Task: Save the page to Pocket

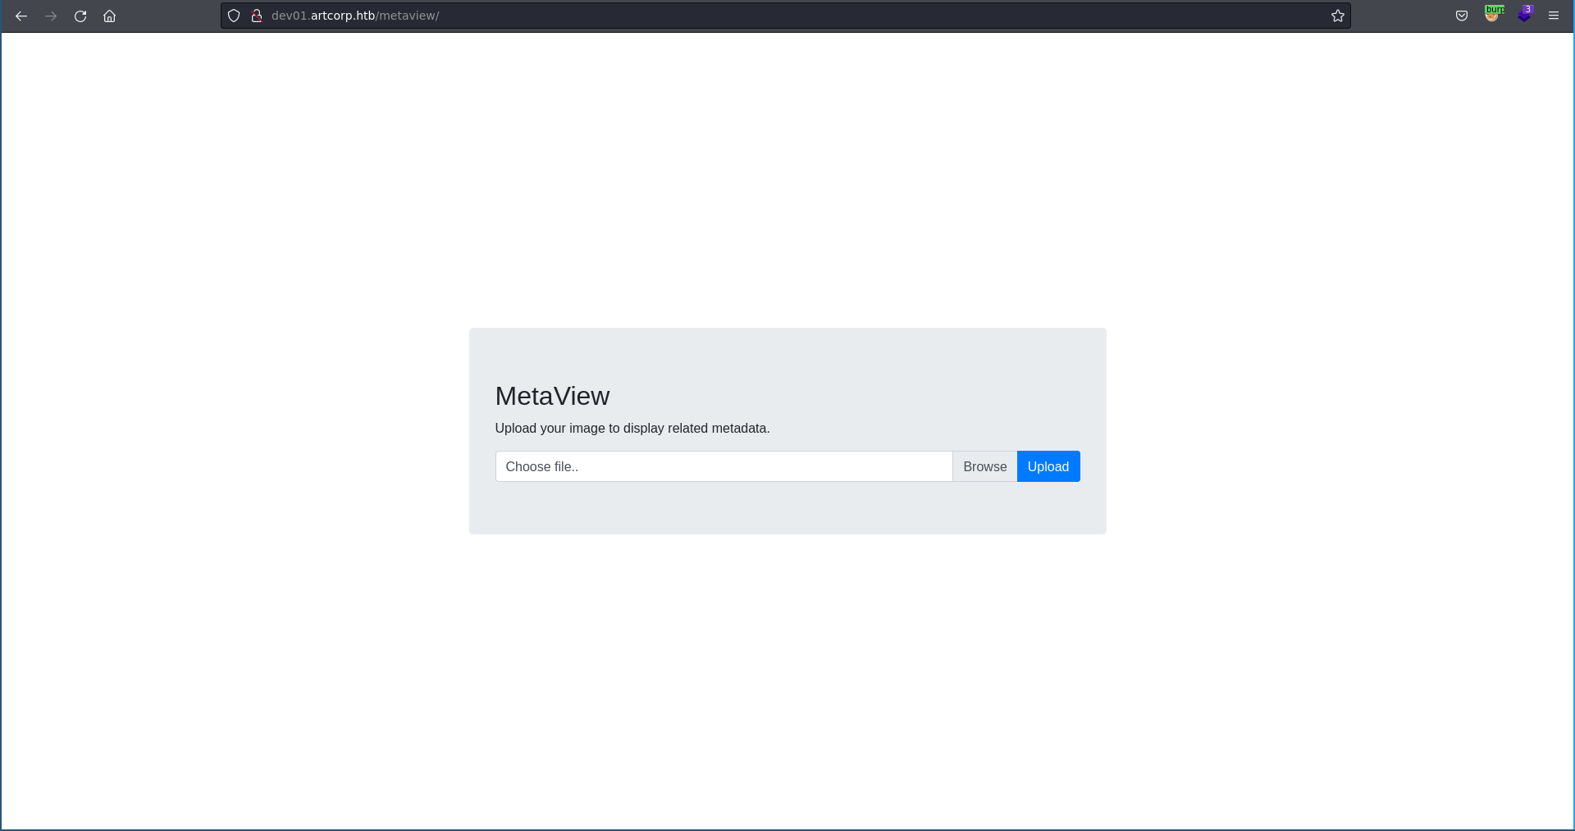Action: click(x=1462, y=16)
